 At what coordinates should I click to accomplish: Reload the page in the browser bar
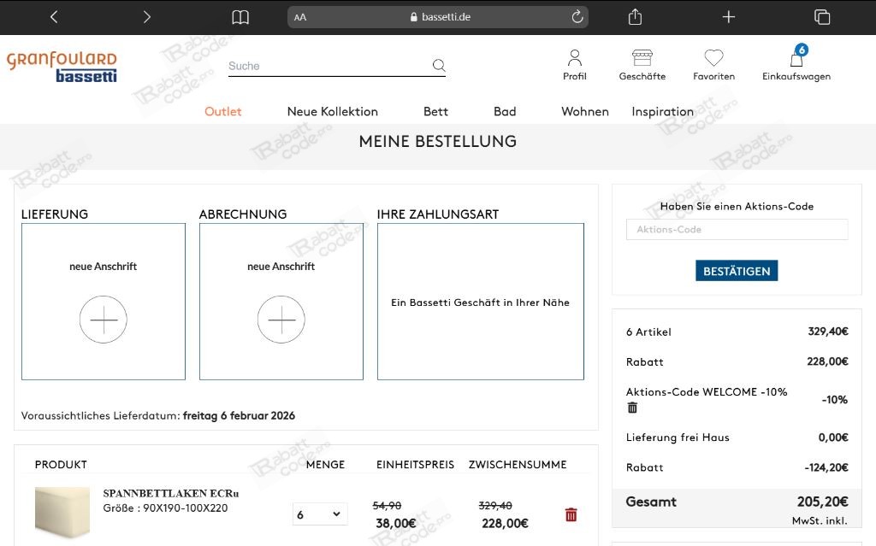coord(577,17)
